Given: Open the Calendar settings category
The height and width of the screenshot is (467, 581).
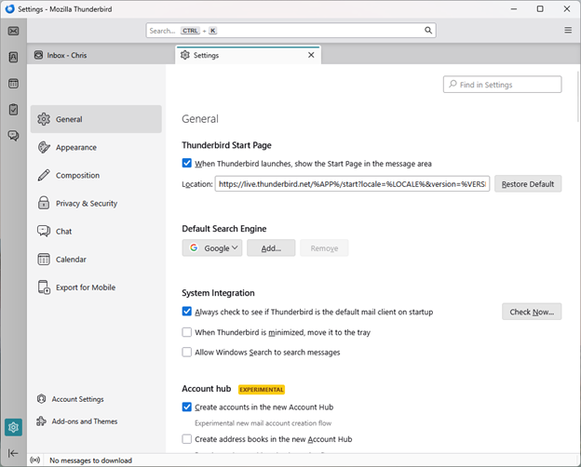Looking at the screenshot, I should coord(96,260).
